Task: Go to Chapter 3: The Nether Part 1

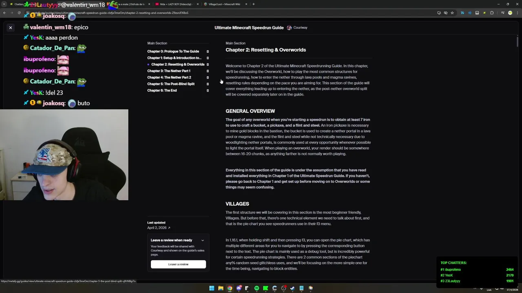Action: tap(169, 71)
